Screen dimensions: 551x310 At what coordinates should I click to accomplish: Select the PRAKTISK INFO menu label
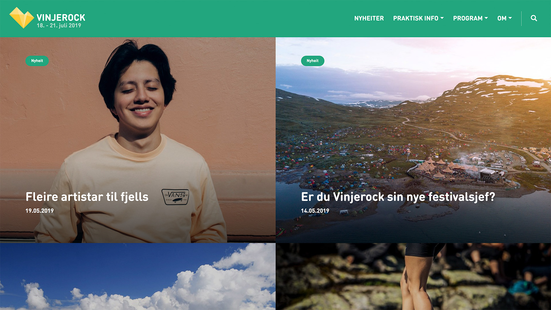click(416, 18)
